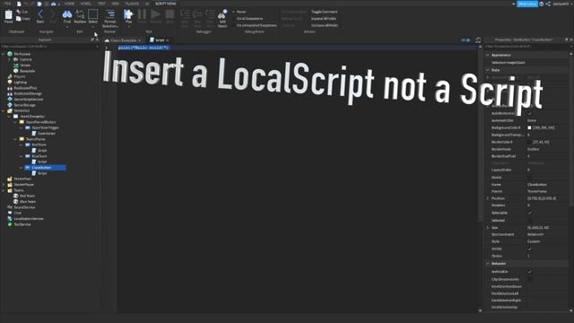574x323 pixels.
Task: Select the StarterGui folder icon
Action: tap(10, 110)
